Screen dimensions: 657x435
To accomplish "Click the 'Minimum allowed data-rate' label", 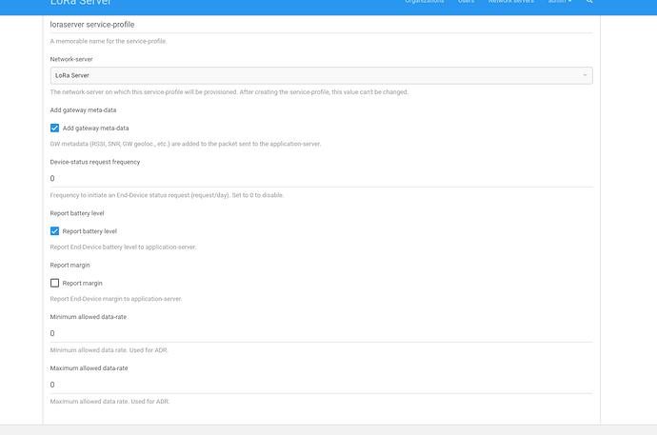I will tap(89, 317).
